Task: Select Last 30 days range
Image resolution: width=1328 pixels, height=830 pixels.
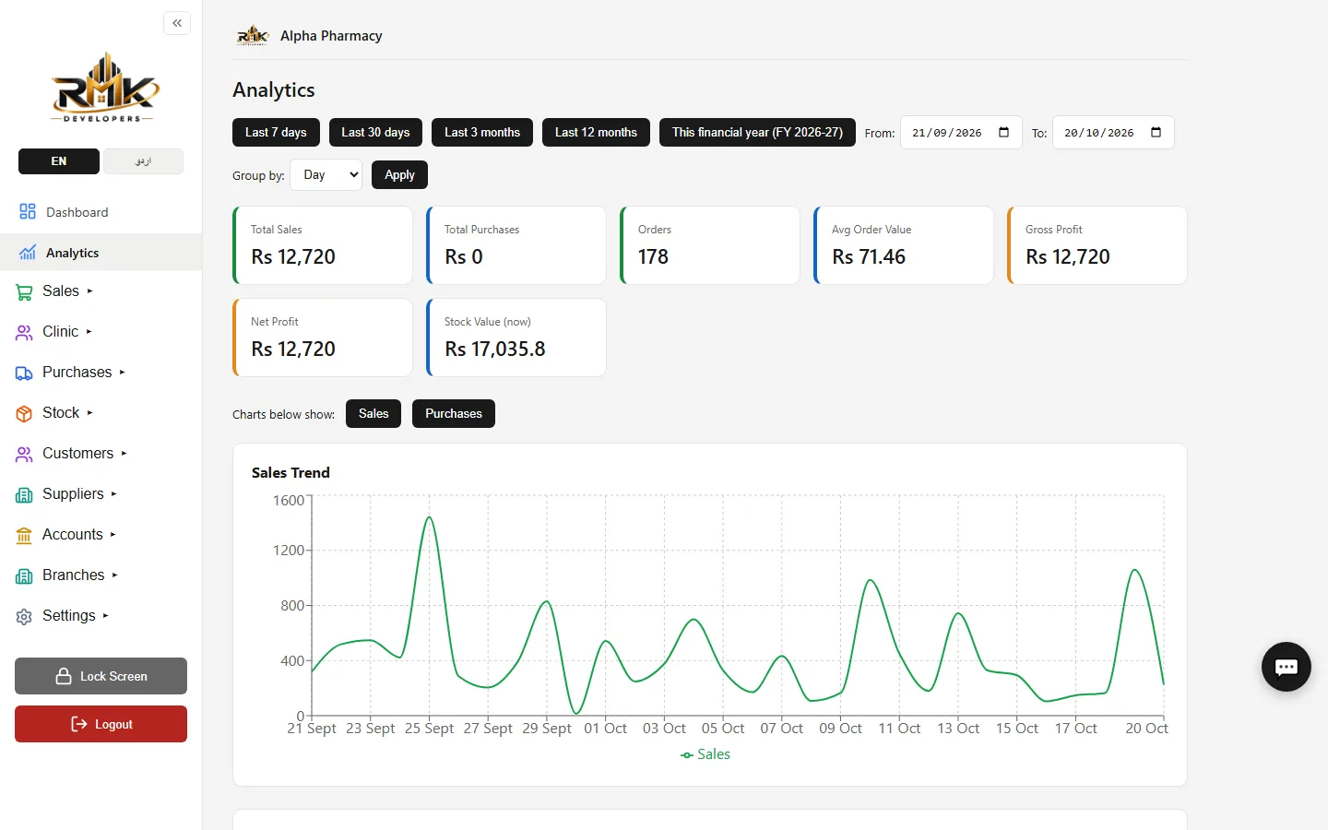Action: coord(375,132)
